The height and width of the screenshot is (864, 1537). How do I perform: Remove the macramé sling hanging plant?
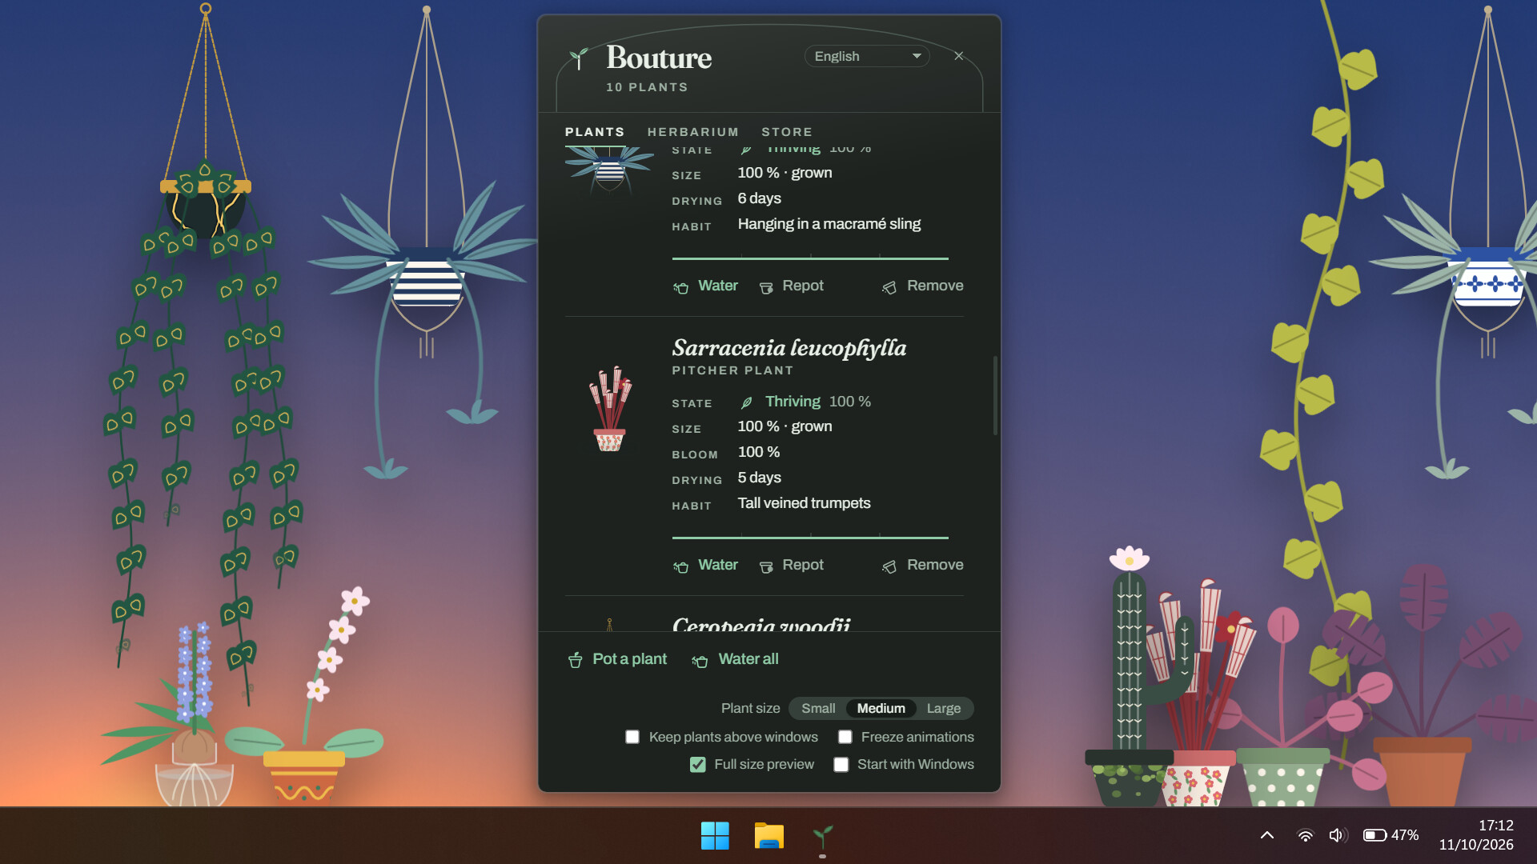922,286
